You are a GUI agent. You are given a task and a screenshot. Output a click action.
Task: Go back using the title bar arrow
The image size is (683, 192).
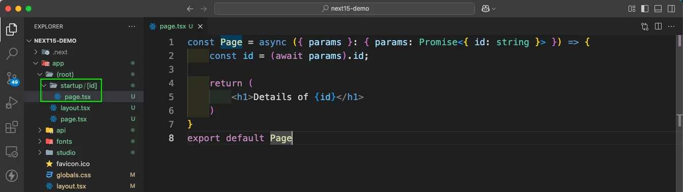190,9
